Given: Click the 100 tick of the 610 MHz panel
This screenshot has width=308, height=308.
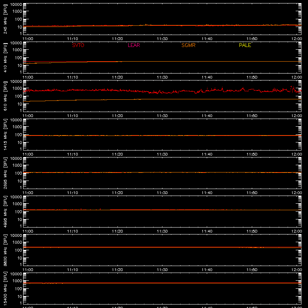Looking at the screenshot, I should (18, 96).
